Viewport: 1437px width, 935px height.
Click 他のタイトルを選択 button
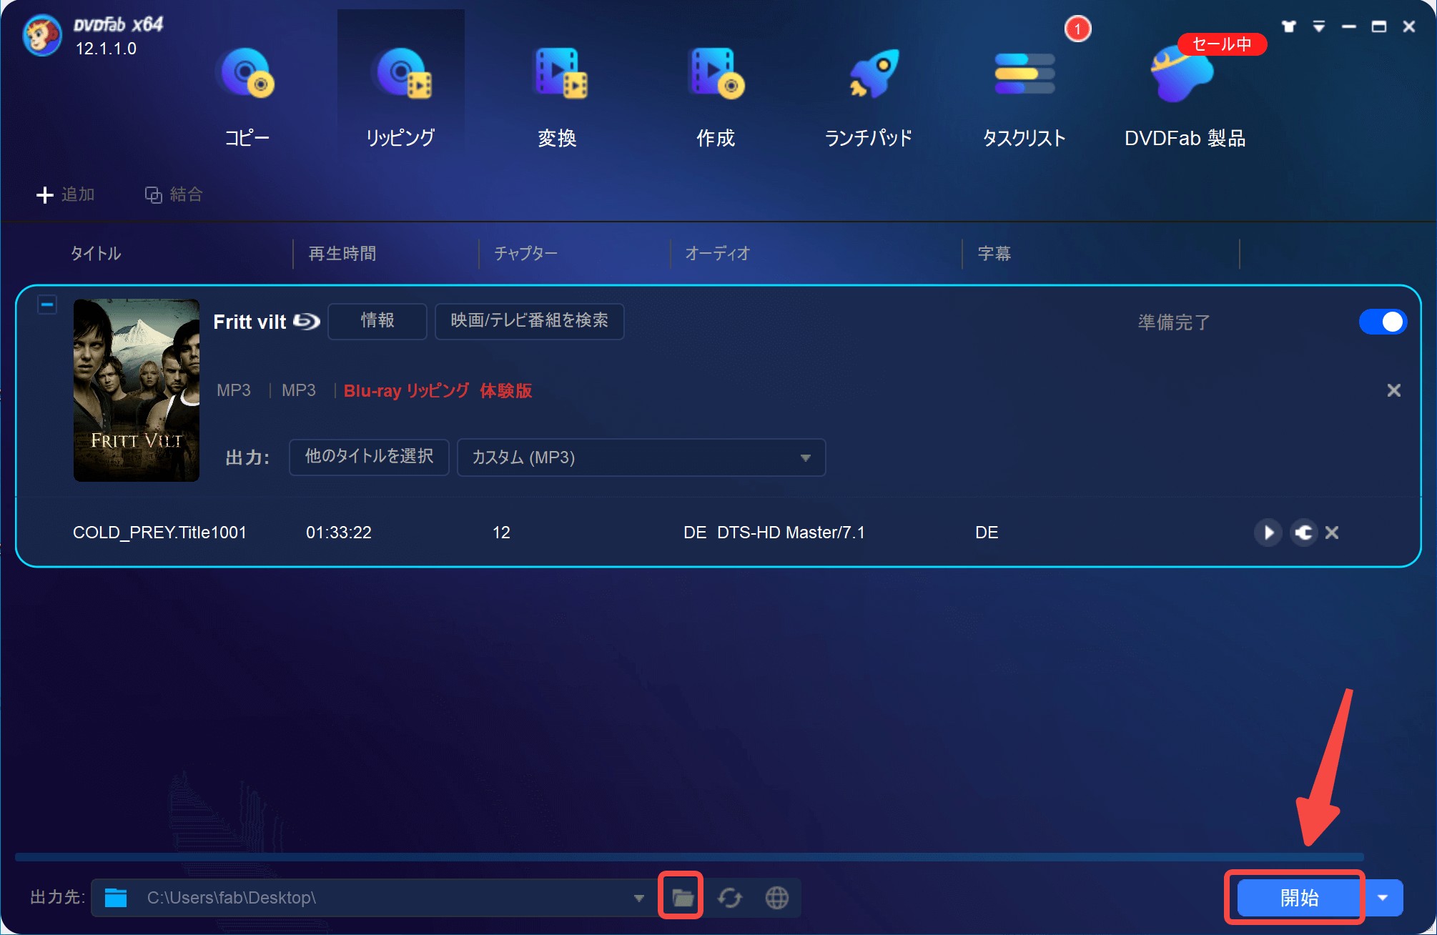click(369, 457)
